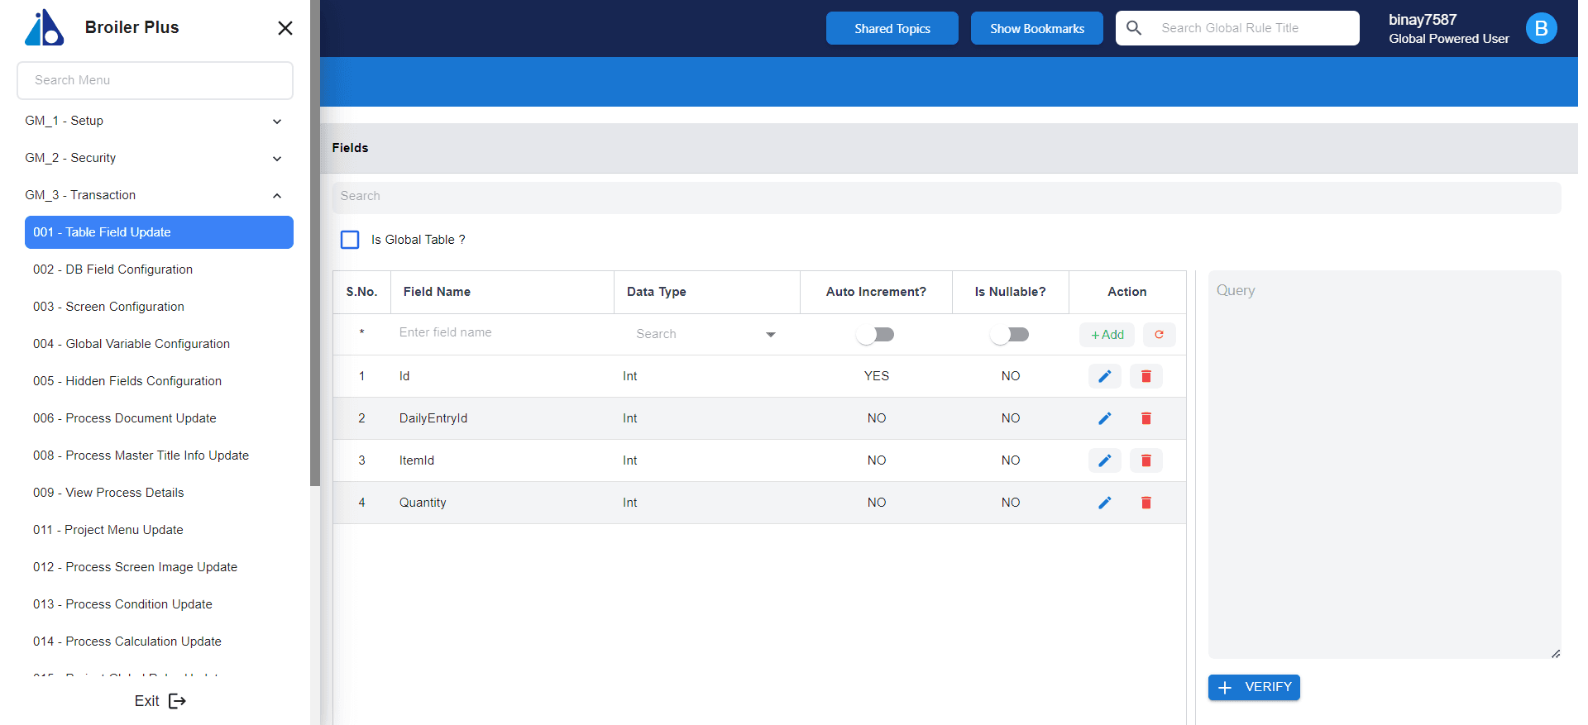Viewport: 1588px width, 725px height.
Task: Click the VERIFY button
Action: click(1254, 687)
